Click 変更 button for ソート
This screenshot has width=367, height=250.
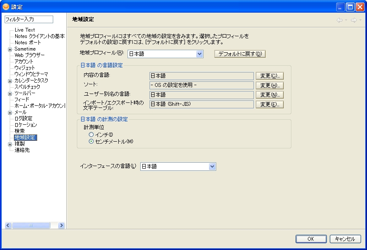pos(269,86)
